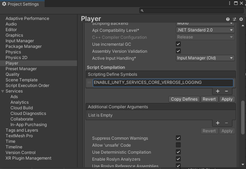Click the Player settings vertical scrollbar
This screenshot has height=169, width=246.
pyautogui.click(x=243, y=115)
